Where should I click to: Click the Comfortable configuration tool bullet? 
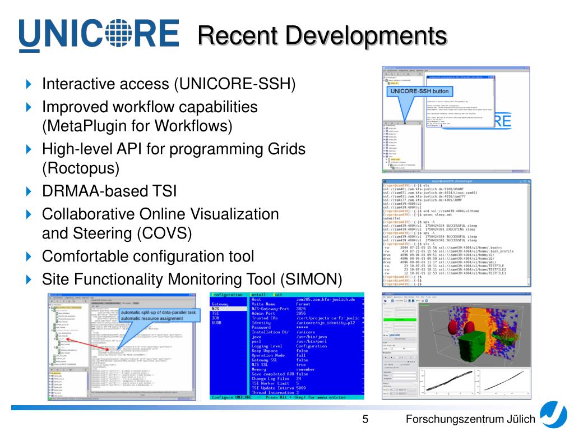pyautogui.click(x=148, y=256)
